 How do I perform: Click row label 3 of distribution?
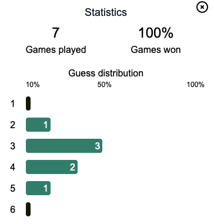[x=12, y=146]
